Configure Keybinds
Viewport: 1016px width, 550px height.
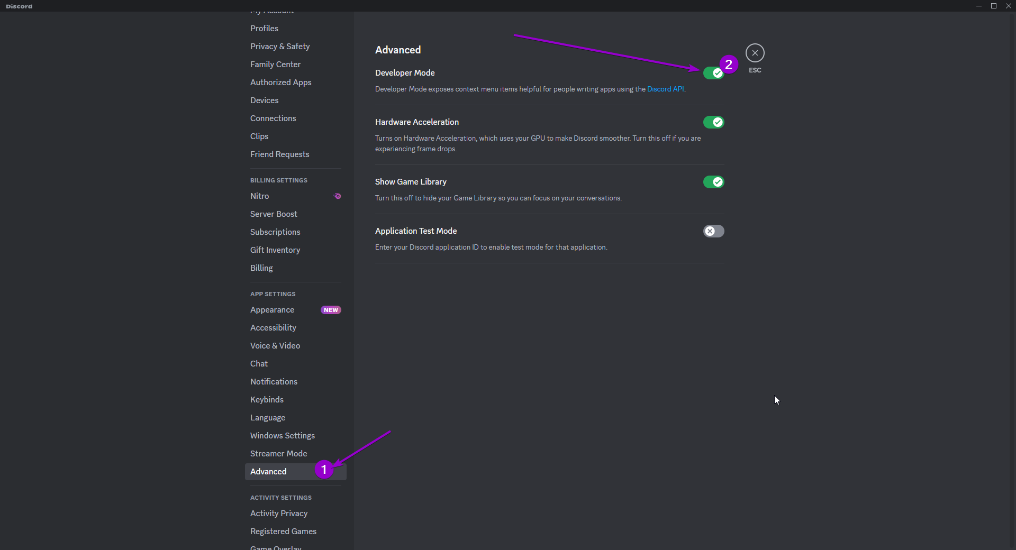[x=267, y=399]
